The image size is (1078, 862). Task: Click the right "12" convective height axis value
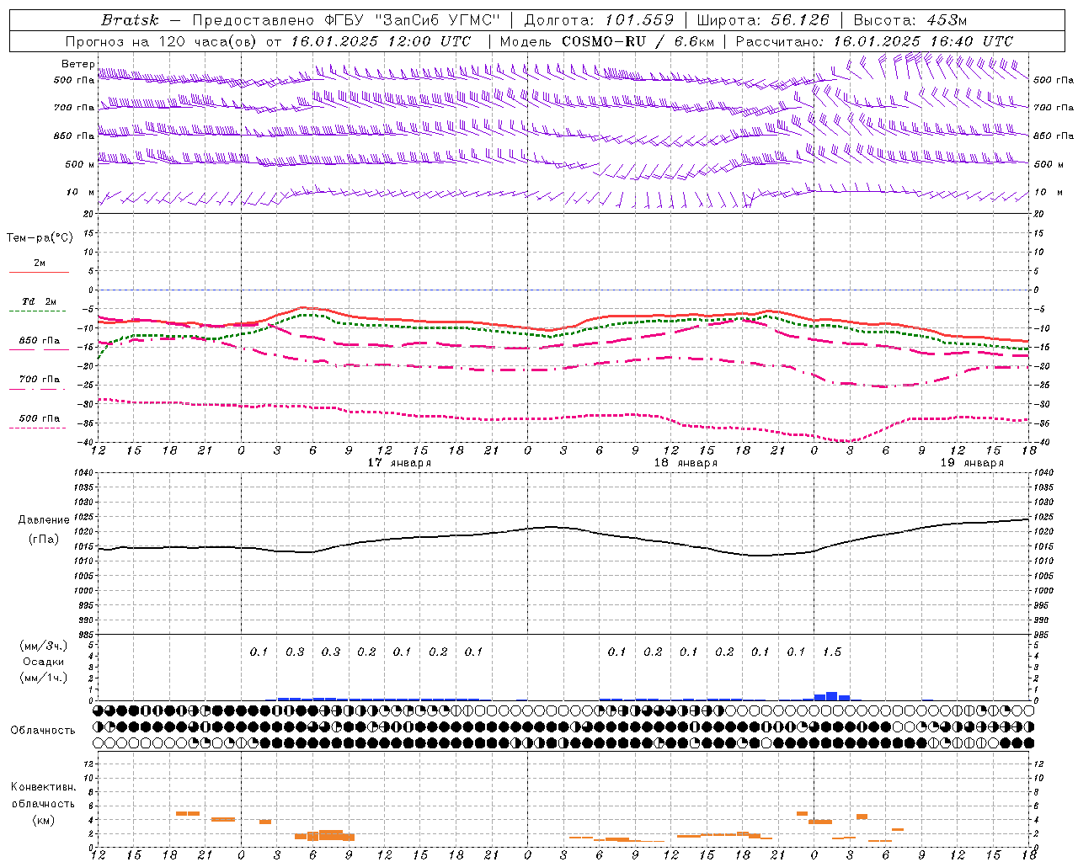[x=1038, y=764]
